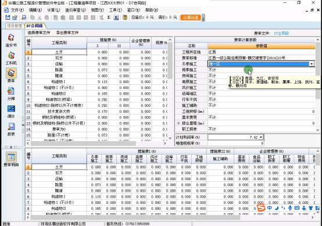Click the yellow help question-mark toolbar icon
Viewport: 322px width, 226px height.
(x=124, y=17)
